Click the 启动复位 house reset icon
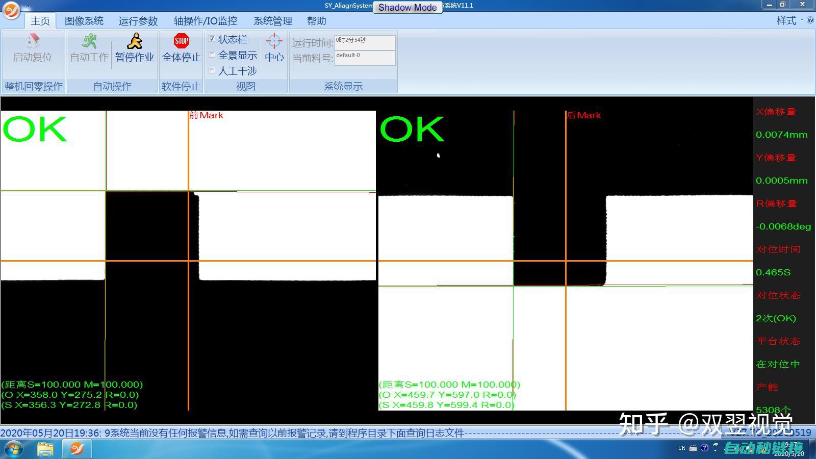 (33, 41)
